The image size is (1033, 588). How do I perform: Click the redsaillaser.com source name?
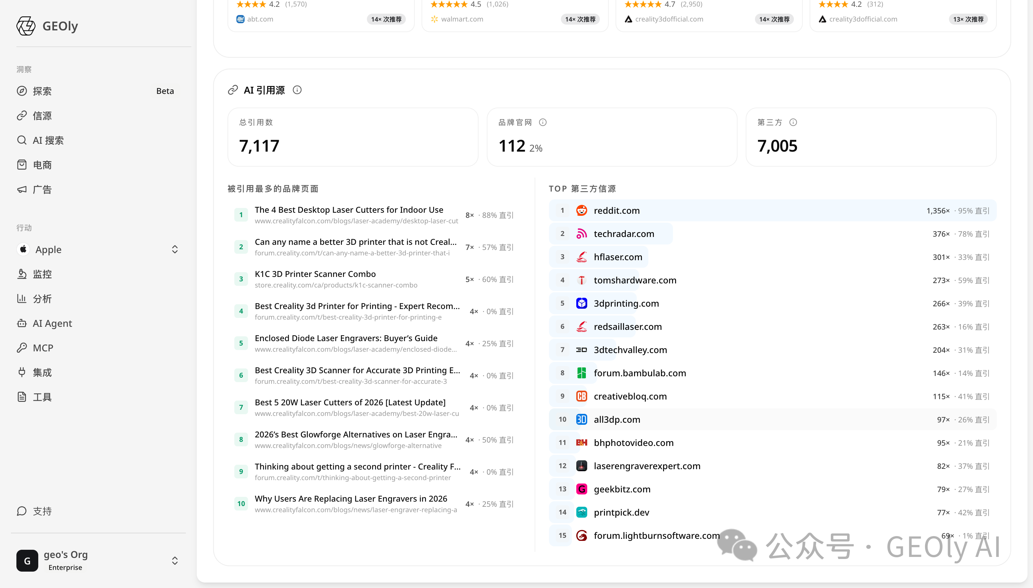coord(628,327)
